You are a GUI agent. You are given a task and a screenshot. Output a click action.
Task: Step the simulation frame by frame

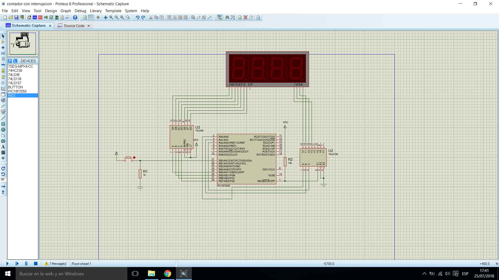point(17,264)
